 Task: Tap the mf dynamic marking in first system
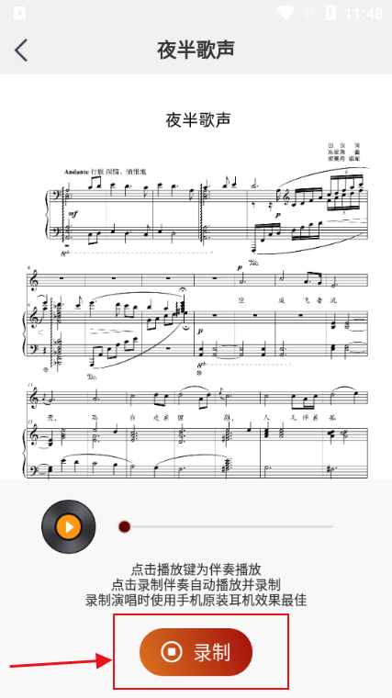[73, 214]
